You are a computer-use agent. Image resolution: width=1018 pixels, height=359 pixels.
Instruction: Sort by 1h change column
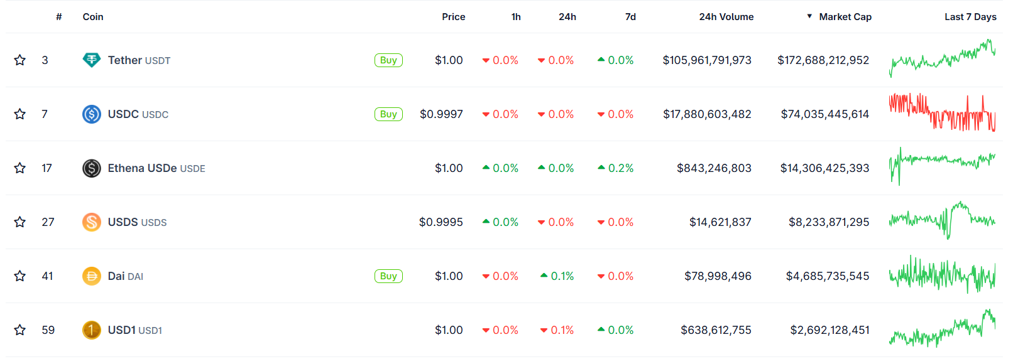(516, 17)
